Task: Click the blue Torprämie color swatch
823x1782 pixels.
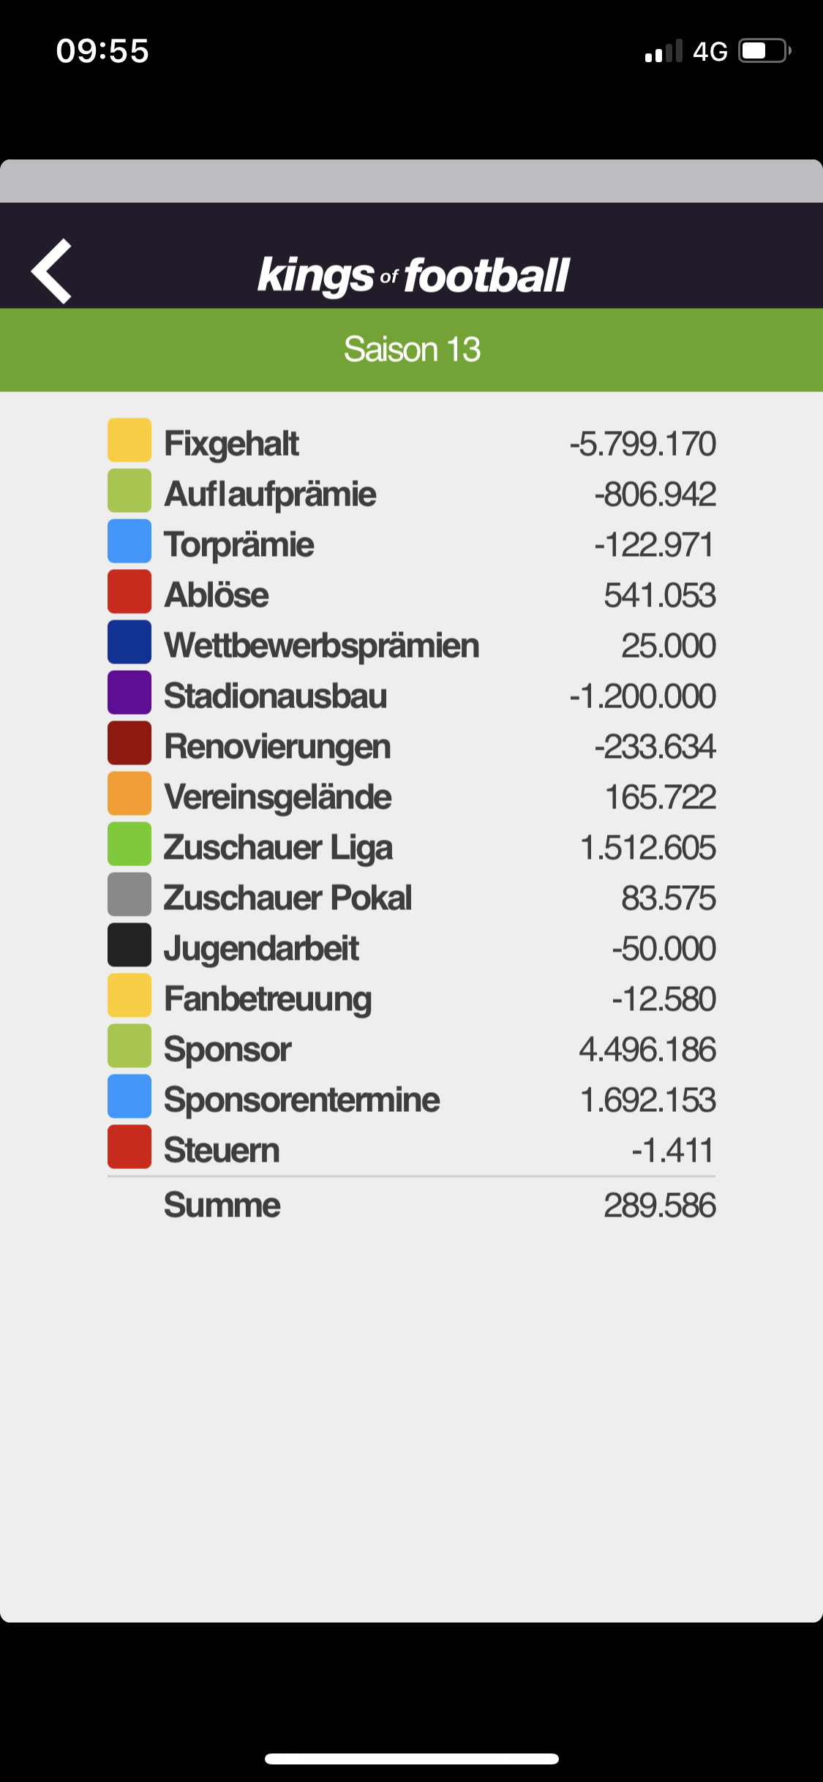Action: tap(129, 541)
